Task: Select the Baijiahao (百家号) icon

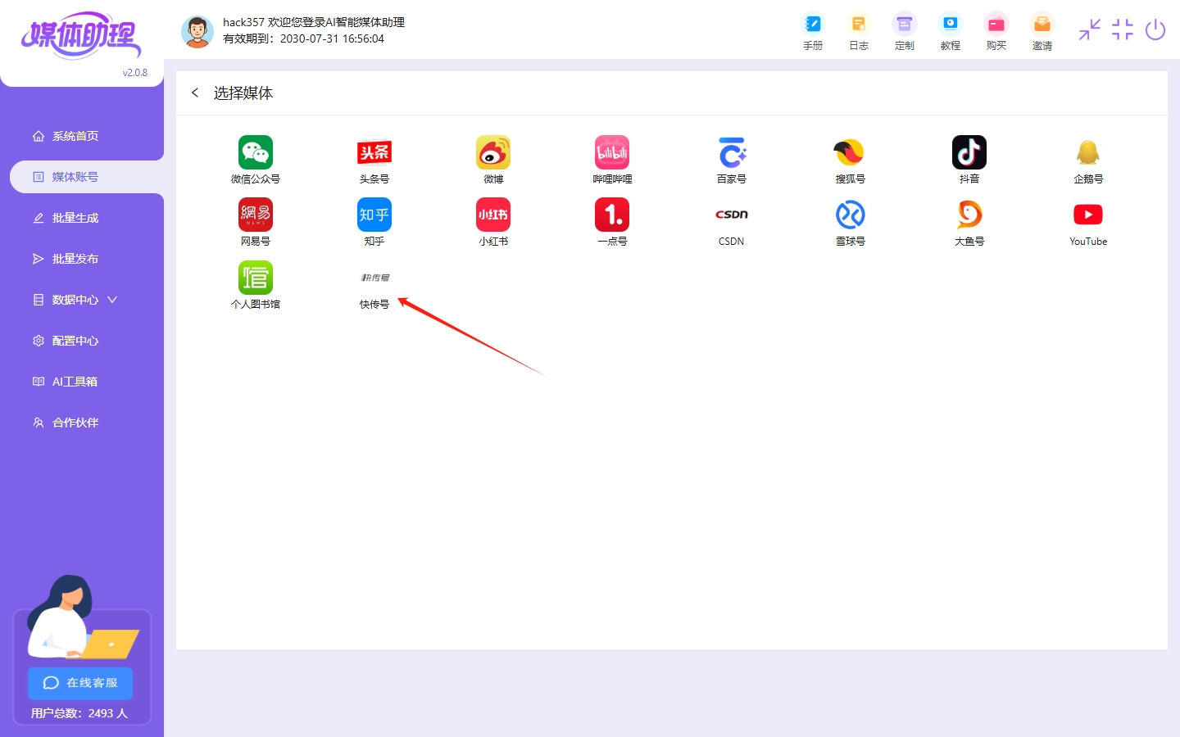Action: (732, 152)
